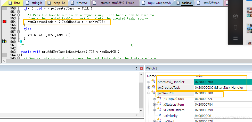The height and width of the screenshot is (122, 252).
Task: Pin the bottom-left panel with pushpin icon
Action: coord(136,68)
